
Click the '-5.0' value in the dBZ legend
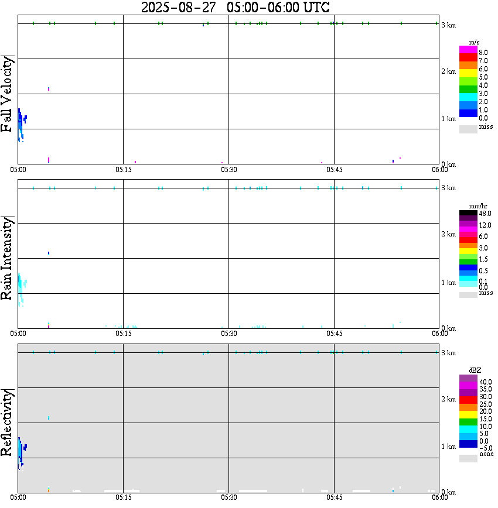486,448
